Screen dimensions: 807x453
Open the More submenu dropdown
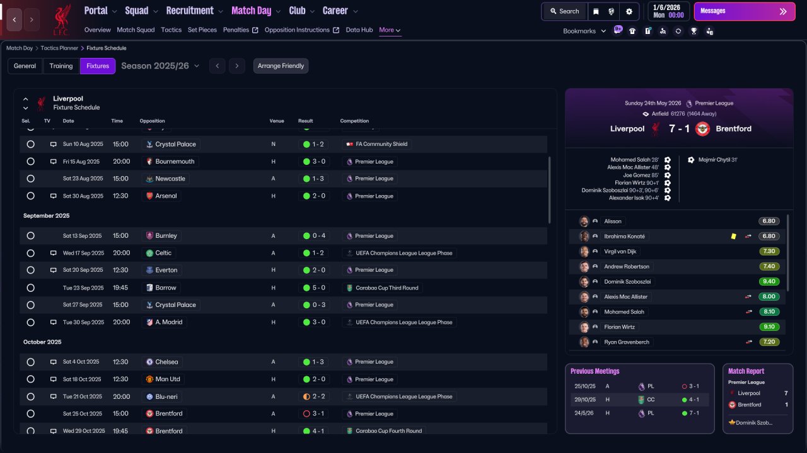(x=390, y=30)
